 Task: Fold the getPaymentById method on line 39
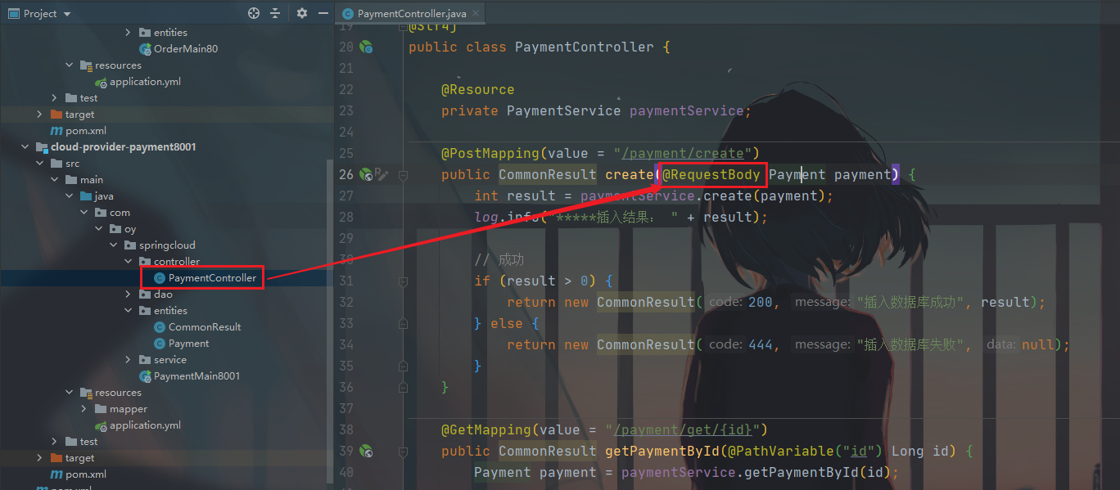(403, 451)
